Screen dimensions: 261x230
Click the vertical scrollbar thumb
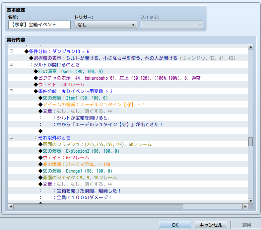[x=250, y=142]
